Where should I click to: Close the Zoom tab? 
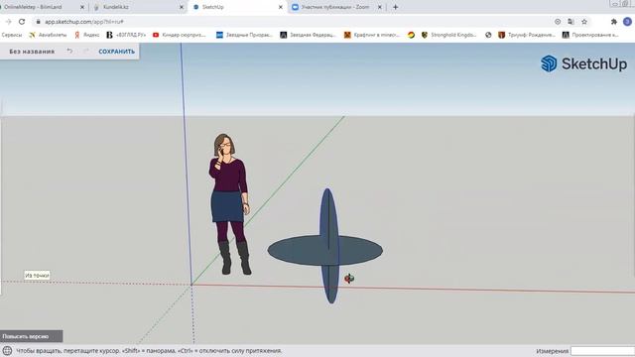pyautogui.click(x=379, y=7)
